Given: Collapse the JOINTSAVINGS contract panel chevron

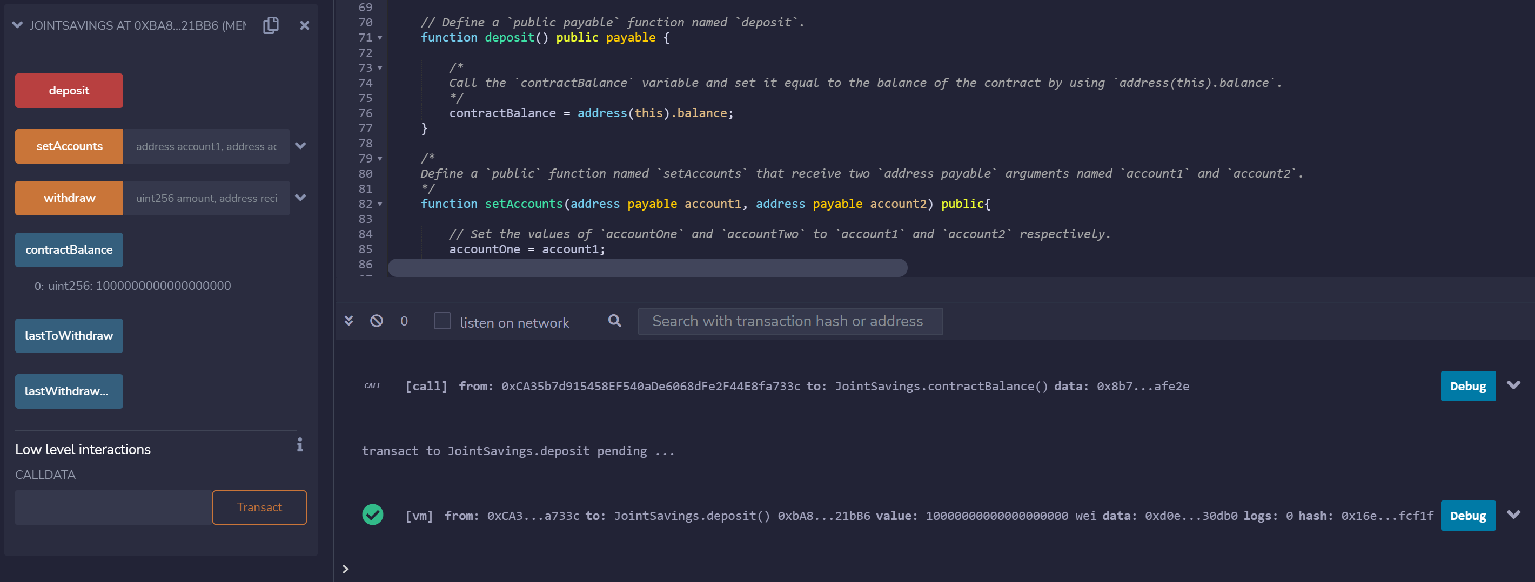Looking at the screenshot, I should point(17,25).
